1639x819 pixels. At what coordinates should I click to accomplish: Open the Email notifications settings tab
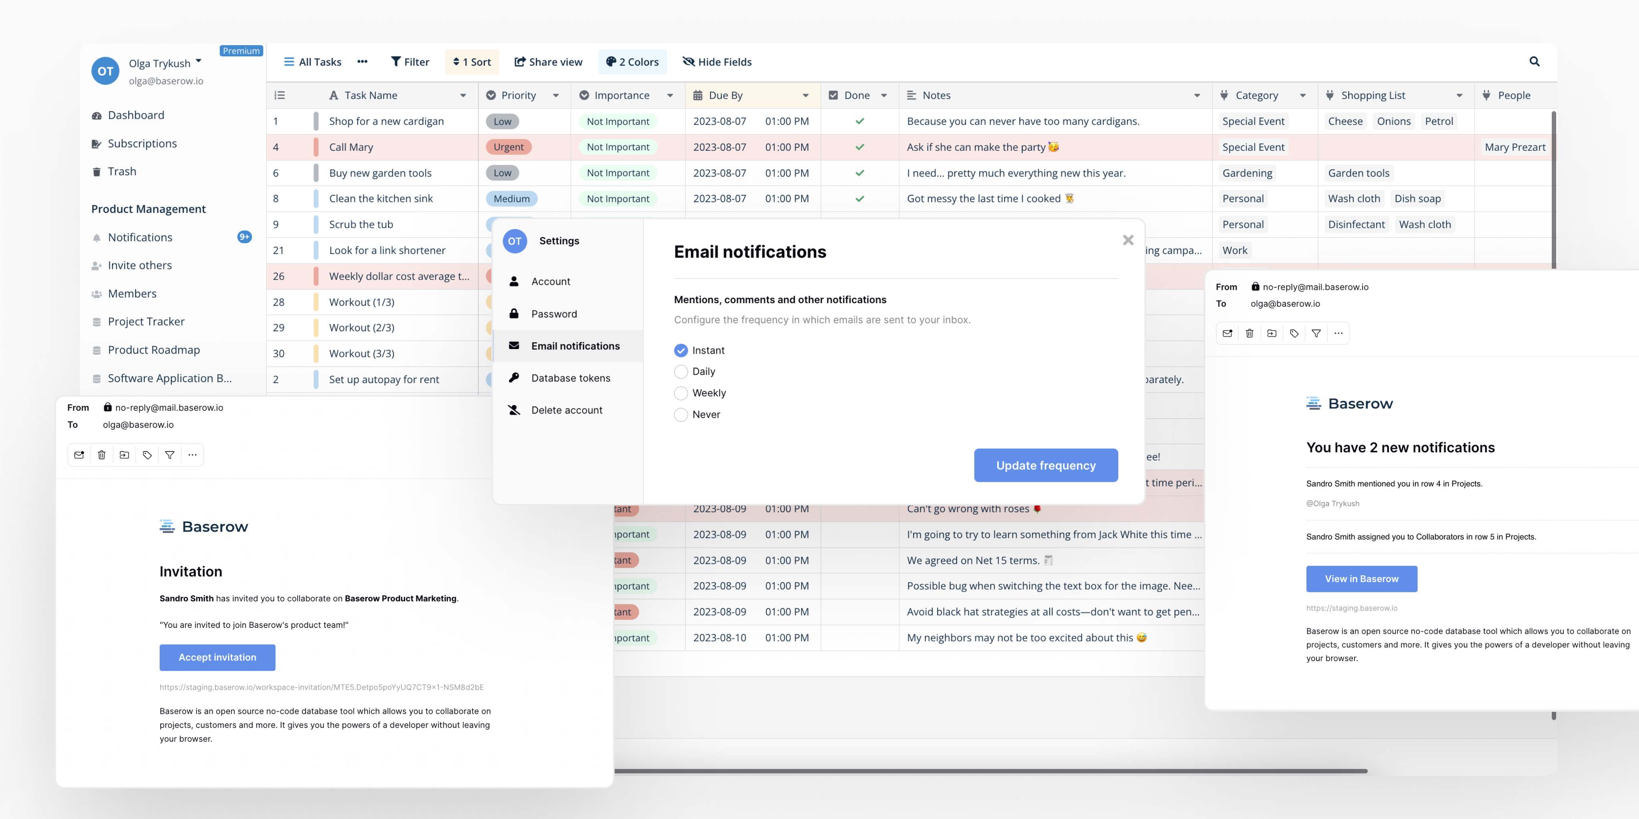click(x=567, y=346)
